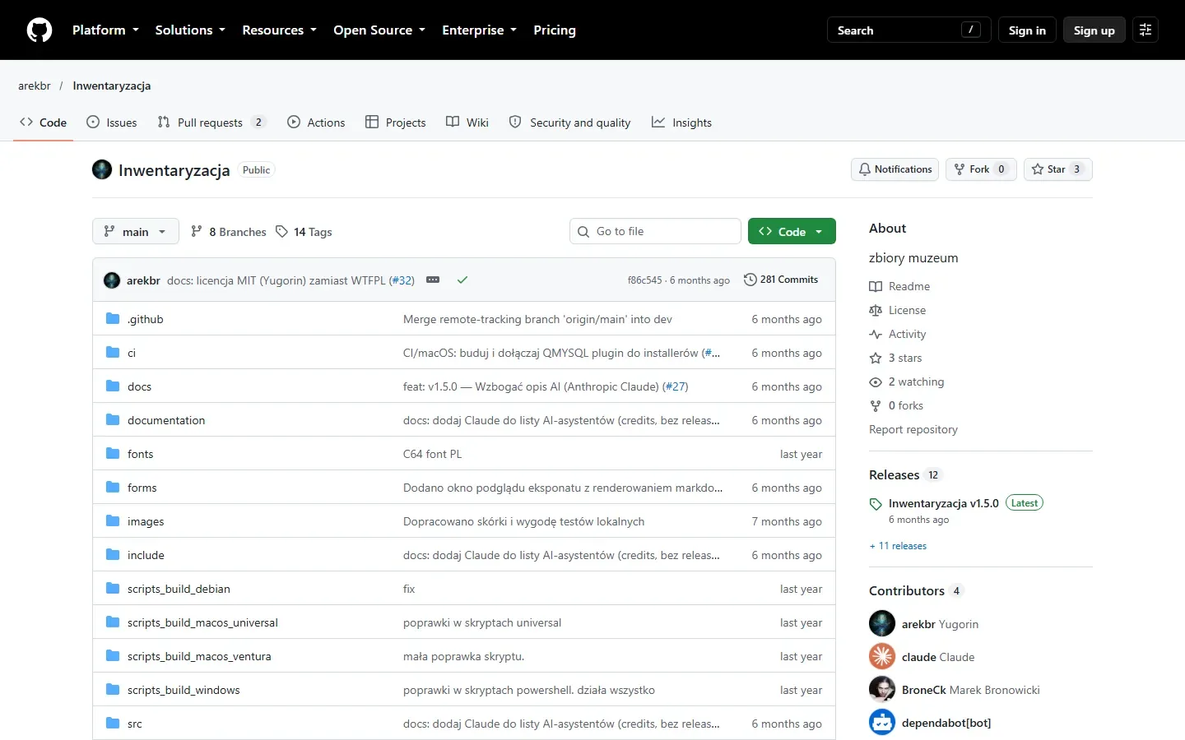Viewport: 1185px width, 740px height.
Task: View the 281 Commits history
Action: (x=781, y=280)
